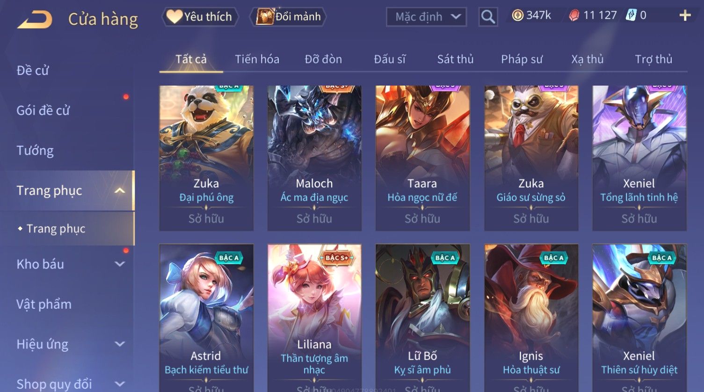Screen dimensions: 704x392
Task: Open the Mặc định sort dropdown
Action: (x=426, y=17)
